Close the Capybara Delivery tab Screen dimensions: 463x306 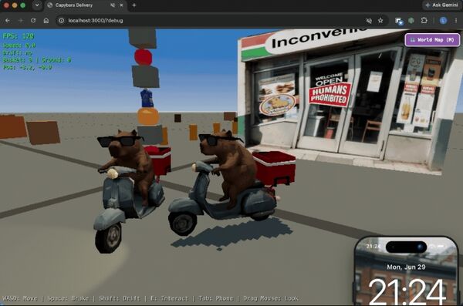(x=121, y=5)
